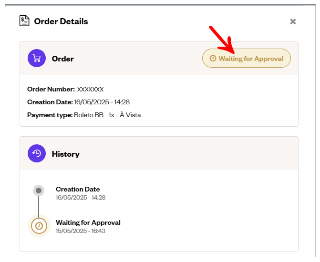Click the Order Details invoice icon
The width and height of the screenshot is (320, 262).
(24, 20)
